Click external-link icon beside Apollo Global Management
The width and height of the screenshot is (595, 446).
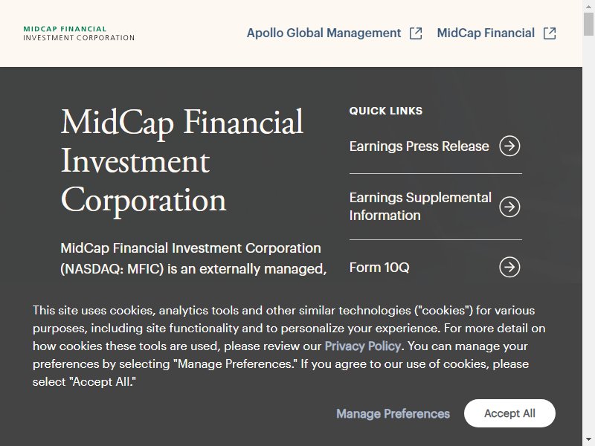click(416, 33)
